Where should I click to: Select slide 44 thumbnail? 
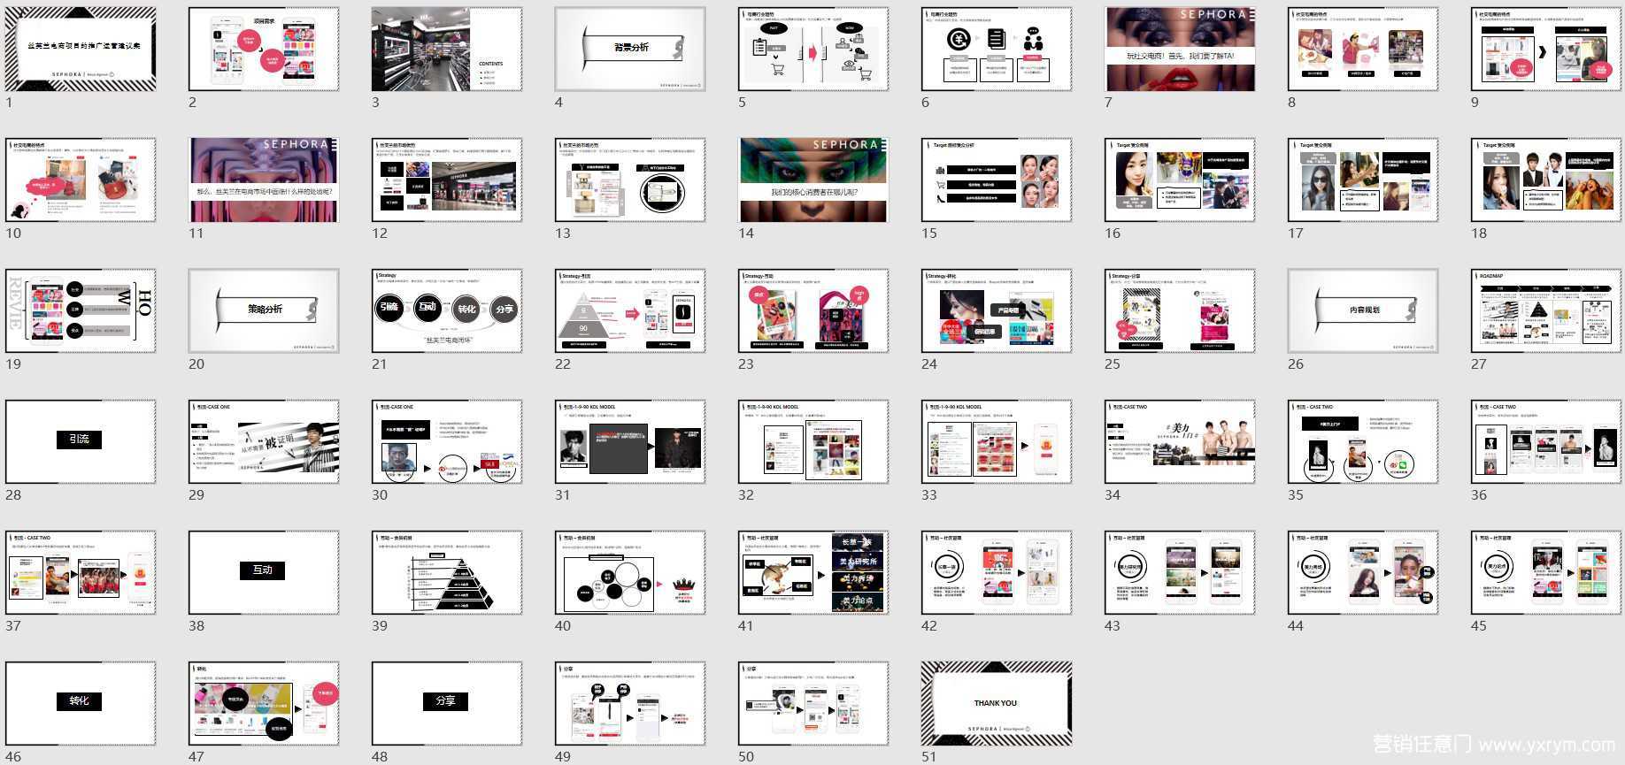[x=1363, y=572]
